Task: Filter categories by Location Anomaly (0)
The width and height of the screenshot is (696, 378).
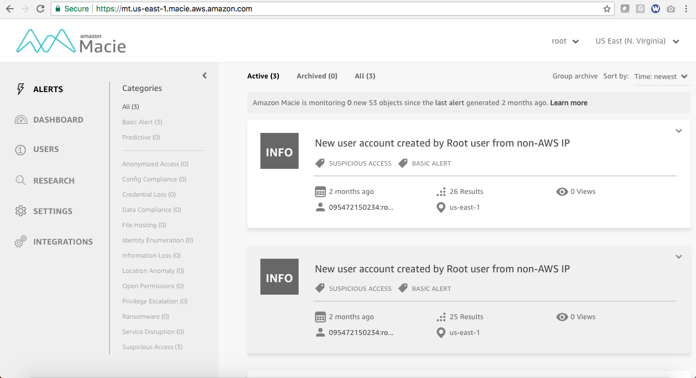Action: 153,271
